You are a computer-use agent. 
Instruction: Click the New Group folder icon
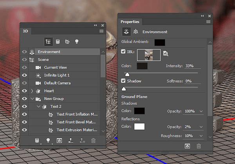(38, 99)
